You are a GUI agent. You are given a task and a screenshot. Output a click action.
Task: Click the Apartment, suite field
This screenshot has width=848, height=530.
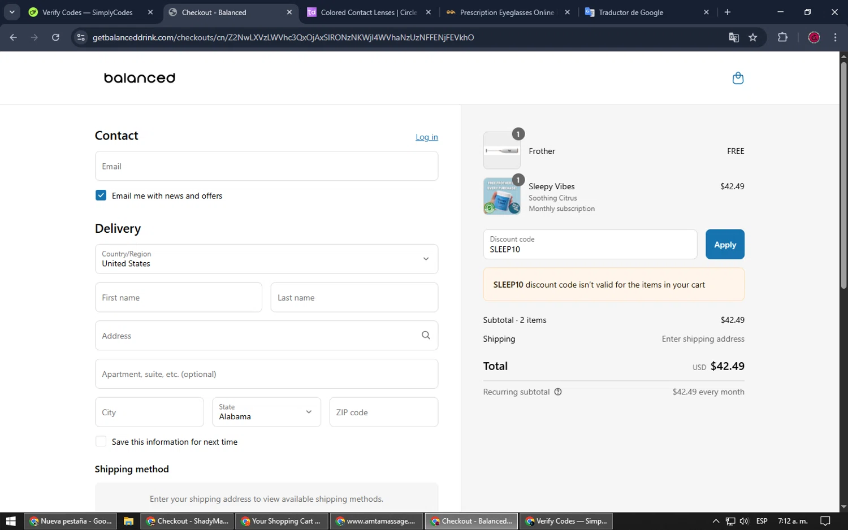tap(266, 373)
